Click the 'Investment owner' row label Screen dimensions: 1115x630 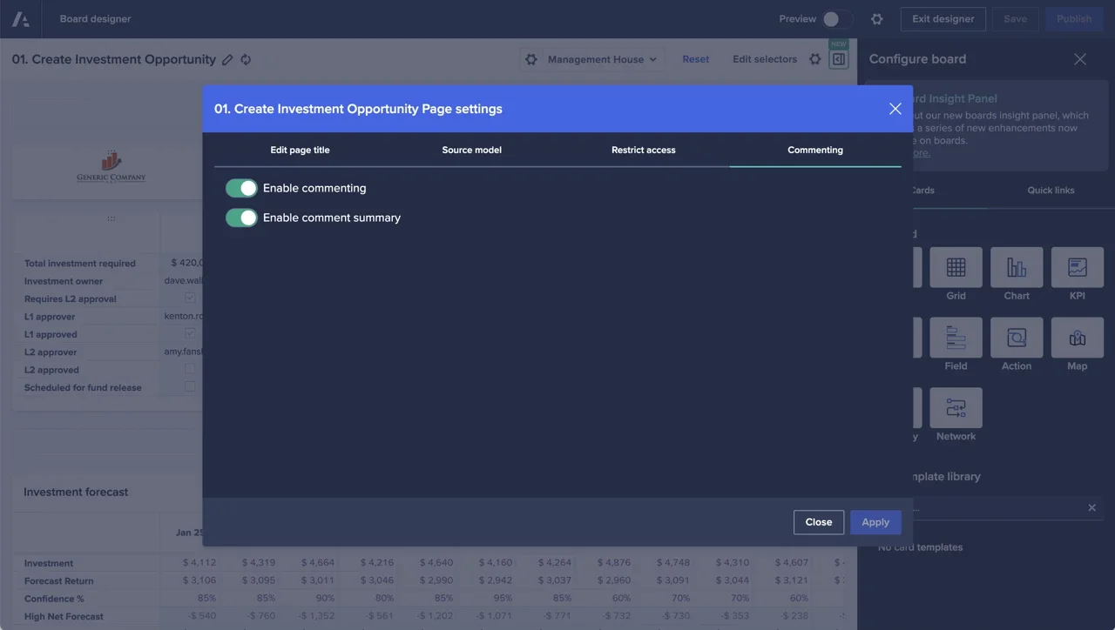[64, 281]
